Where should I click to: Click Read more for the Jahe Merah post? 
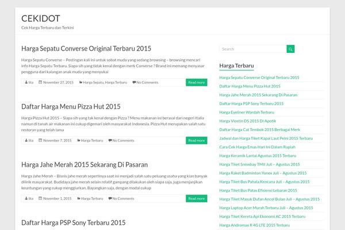(x=197, y=198)
